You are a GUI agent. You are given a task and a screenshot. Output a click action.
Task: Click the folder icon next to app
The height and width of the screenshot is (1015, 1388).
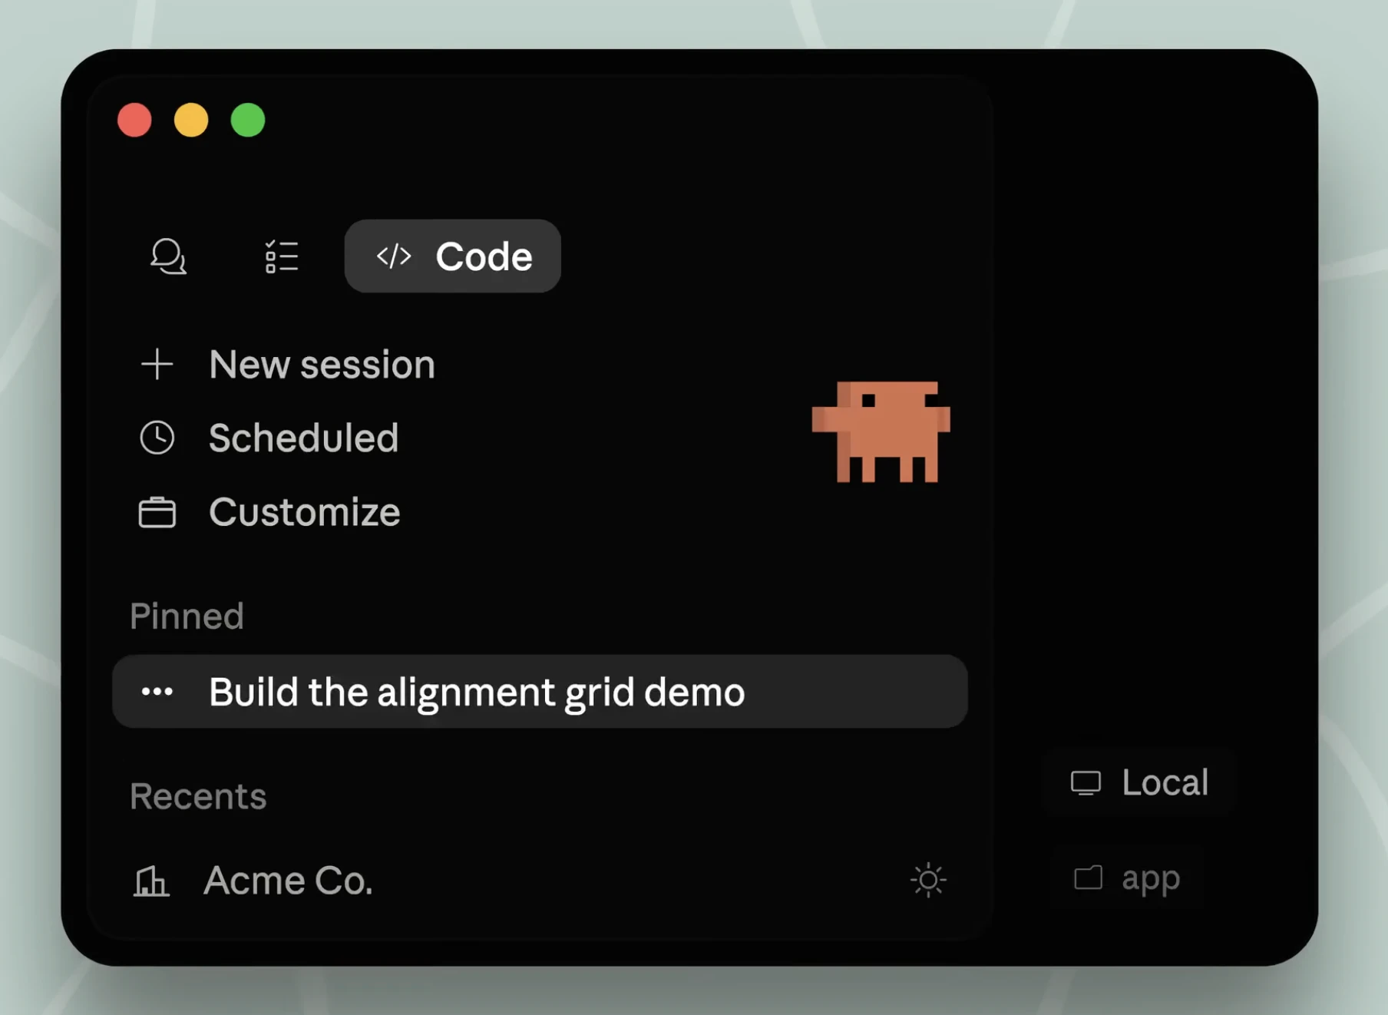(x=1089, y=878)
